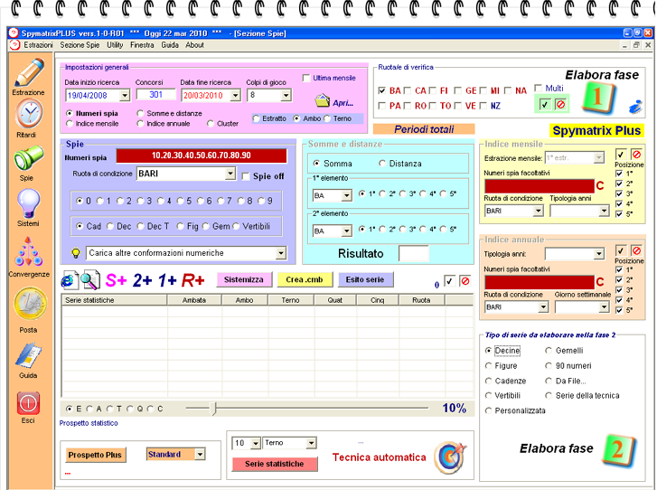Check the NA ruota checkbox

click(508, 90)
